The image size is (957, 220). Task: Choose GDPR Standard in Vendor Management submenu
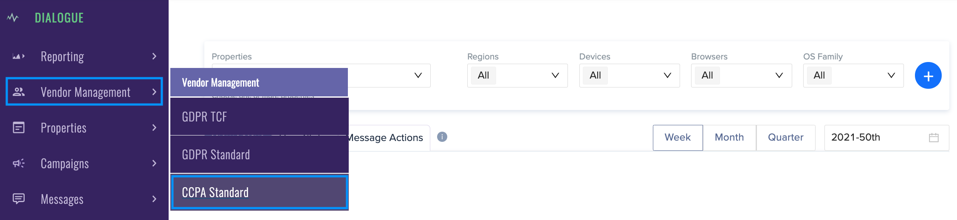tap(260, 154)
